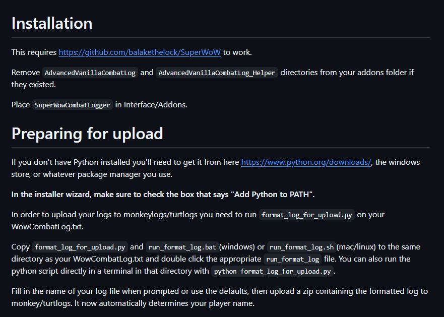Screen dimensions: 444x317
Task: Click the run_format_log.bat code snippet
Action: point(182,247)
